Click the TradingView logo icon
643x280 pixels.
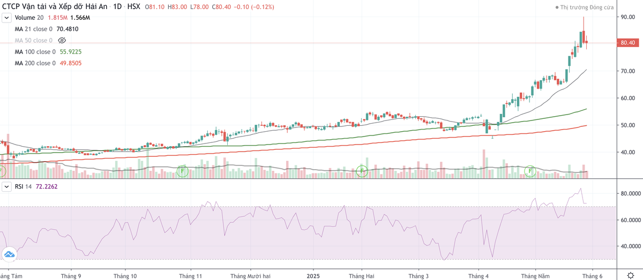click(9, 254)
